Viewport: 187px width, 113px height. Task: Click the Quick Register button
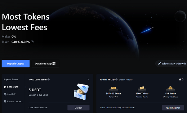pyautogui.click(x=173, y=108)
